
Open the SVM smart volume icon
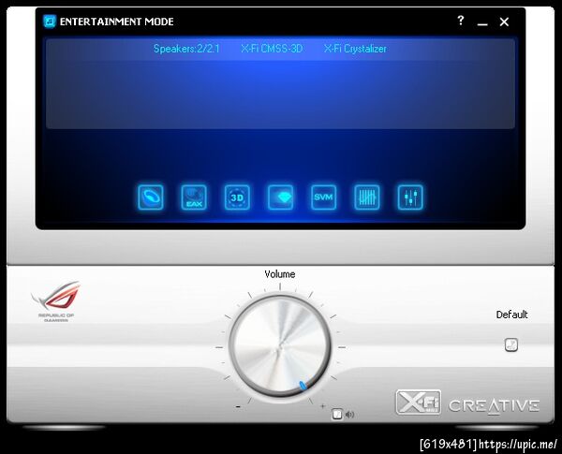tap(324, 198)
